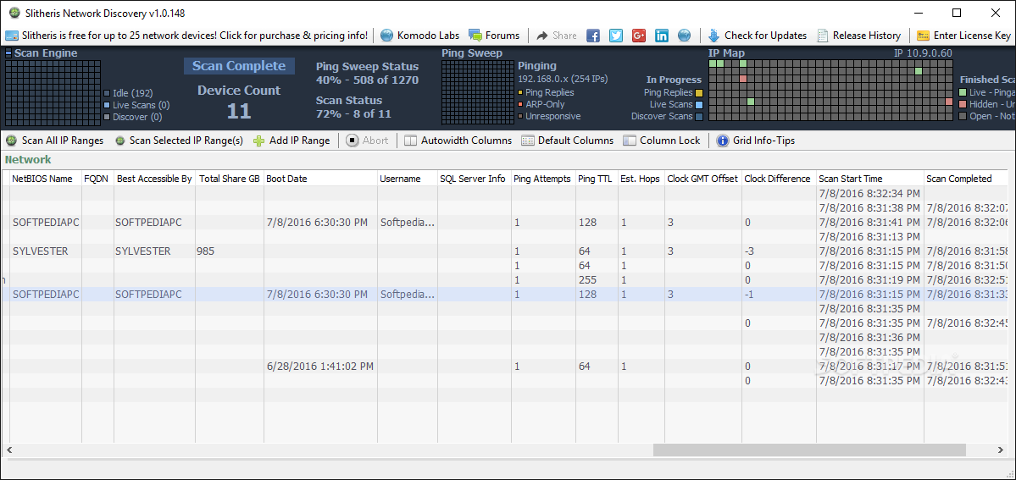The width and height of the screenshot is (1016, 480).
Task: Click the Scan Complete status label
Action: [239, 65]
